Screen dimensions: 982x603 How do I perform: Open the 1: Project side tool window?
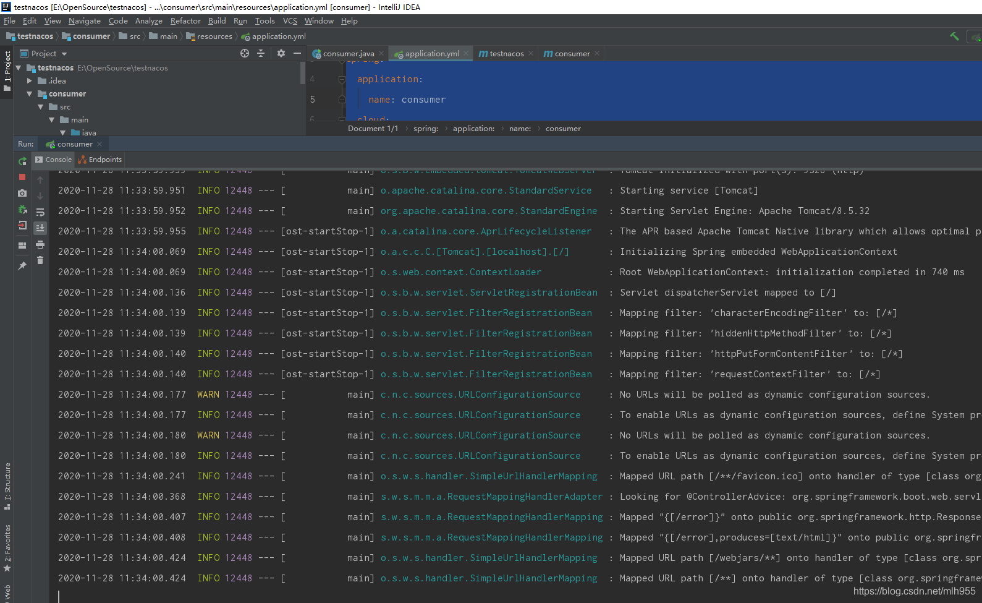point(7,71)
